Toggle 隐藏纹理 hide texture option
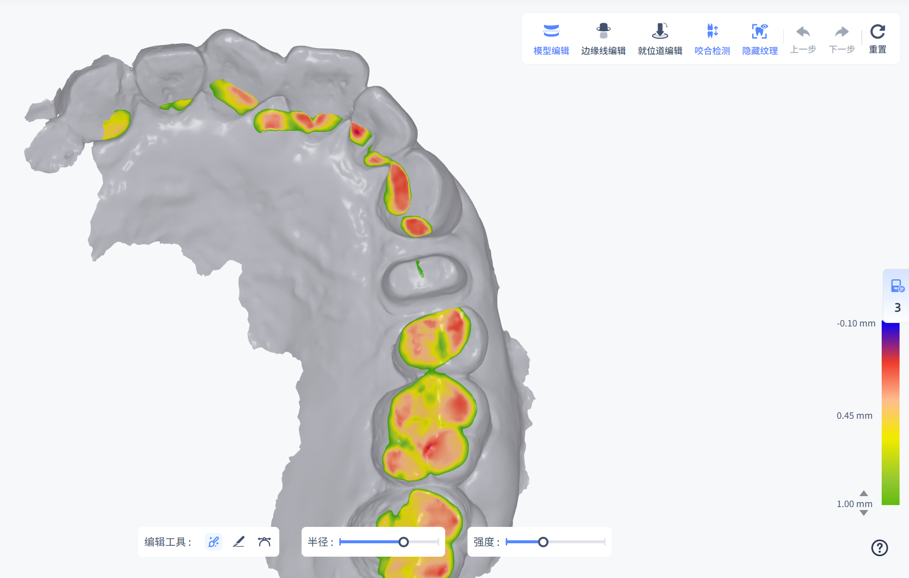 tap(759, 39)
